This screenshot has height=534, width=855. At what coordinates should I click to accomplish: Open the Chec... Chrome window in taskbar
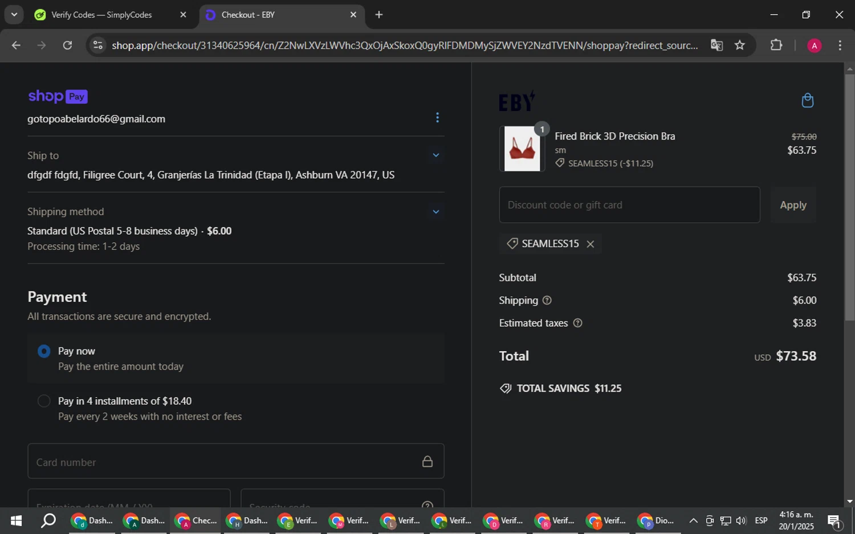(196, 520)
